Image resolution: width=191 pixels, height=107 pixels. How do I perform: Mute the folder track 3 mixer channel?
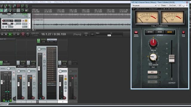pos(44,54)
